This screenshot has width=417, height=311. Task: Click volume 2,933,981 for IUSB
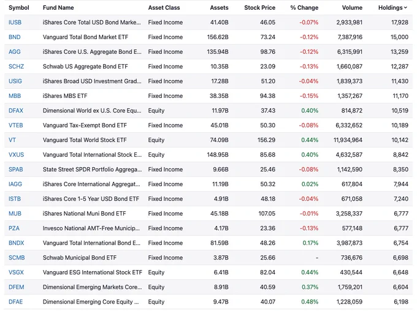click(x=349, y=22)
